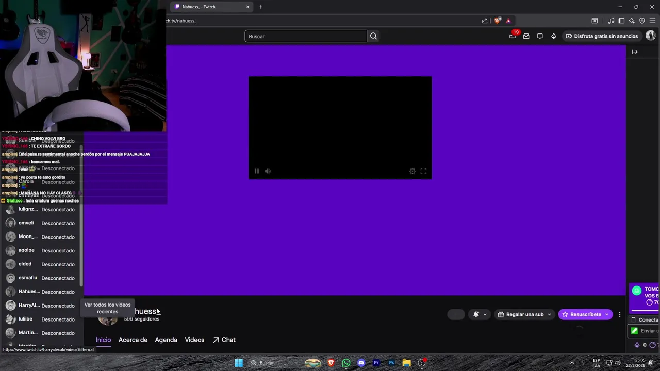Select lulignz... channel in sidebar
This screenshot has height=371, width=660.
[x=41, y=210]
